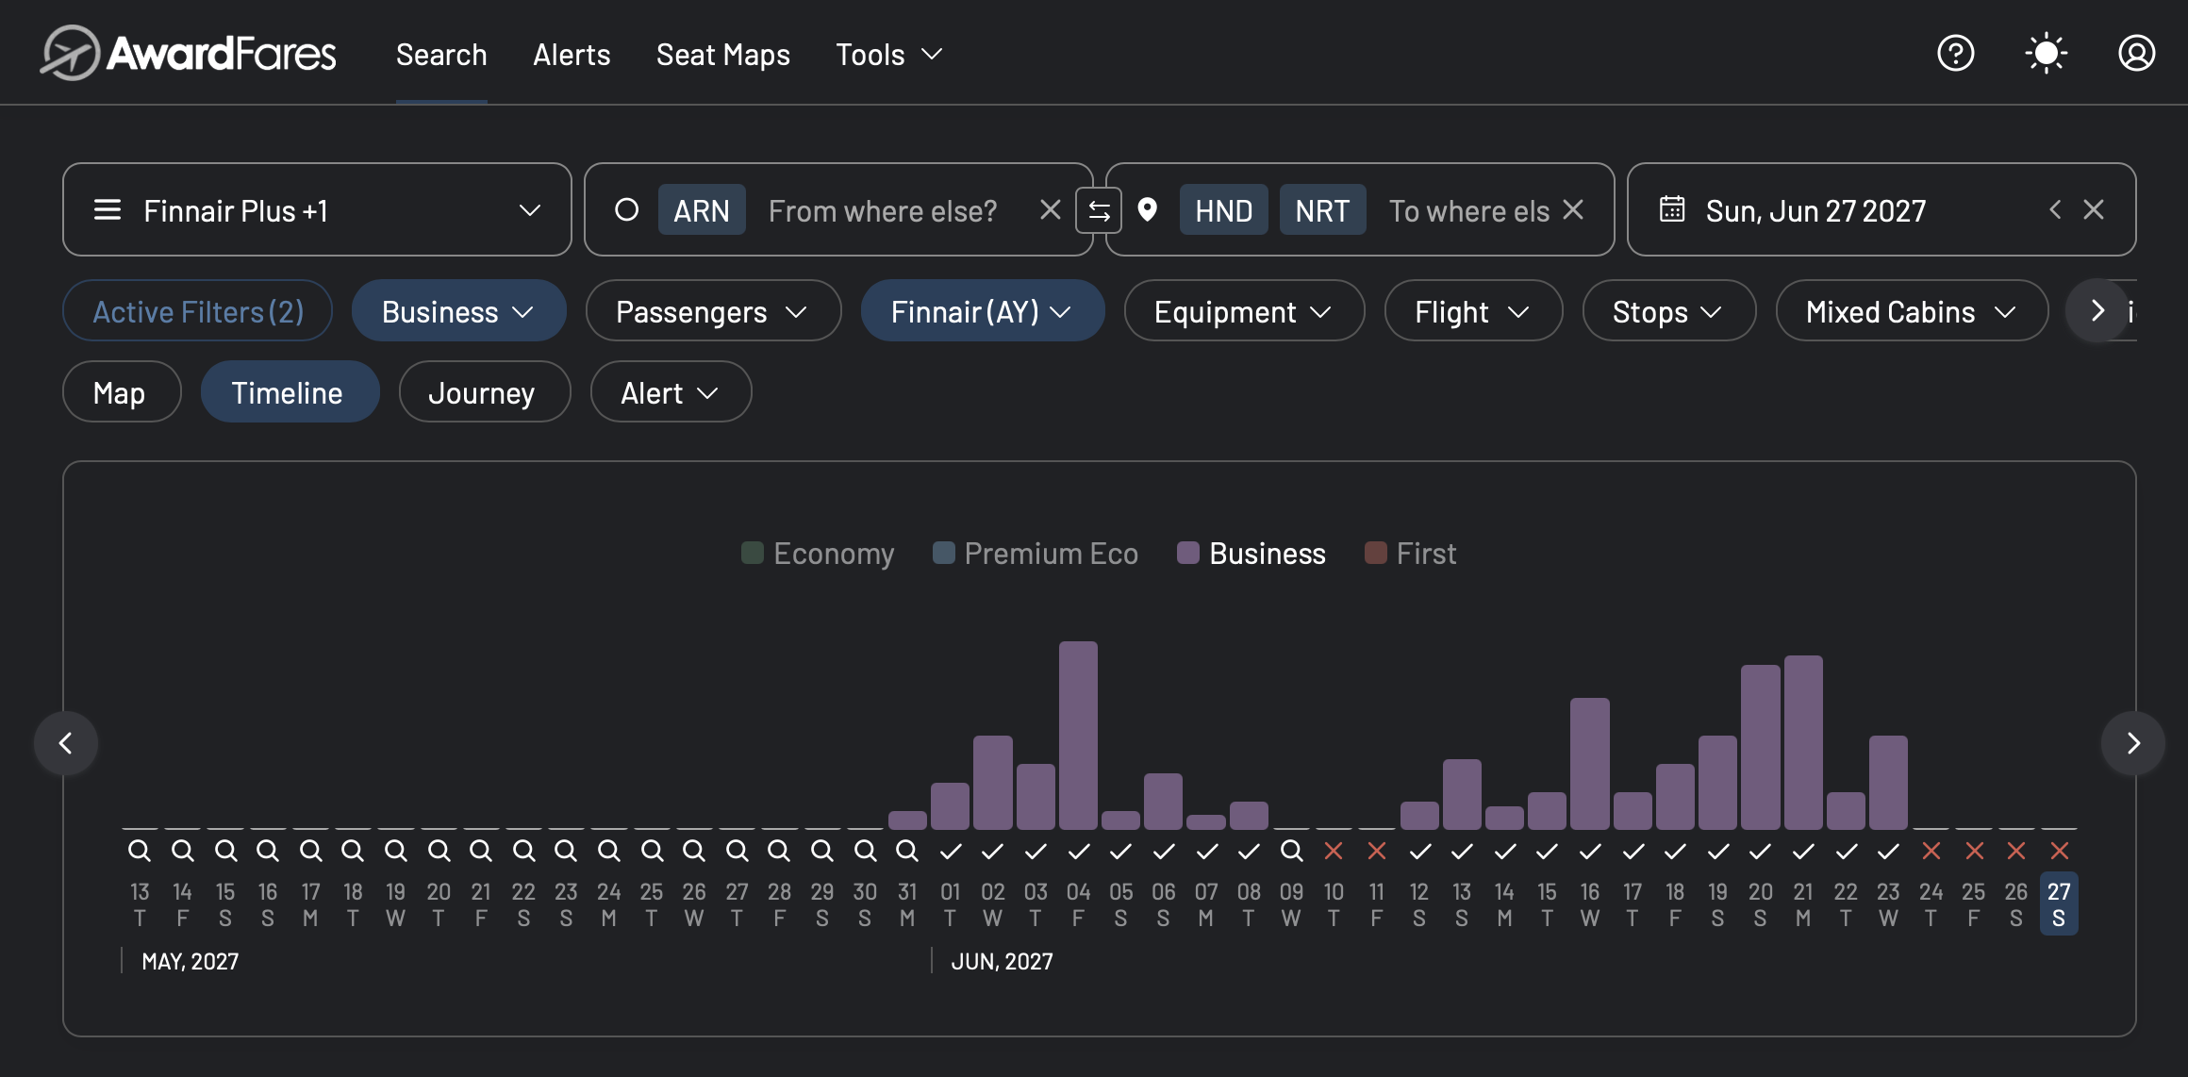Toggle Premium Eco cabin in legend
Screen dimensions: 2188x1077
tap(1036, 554)
